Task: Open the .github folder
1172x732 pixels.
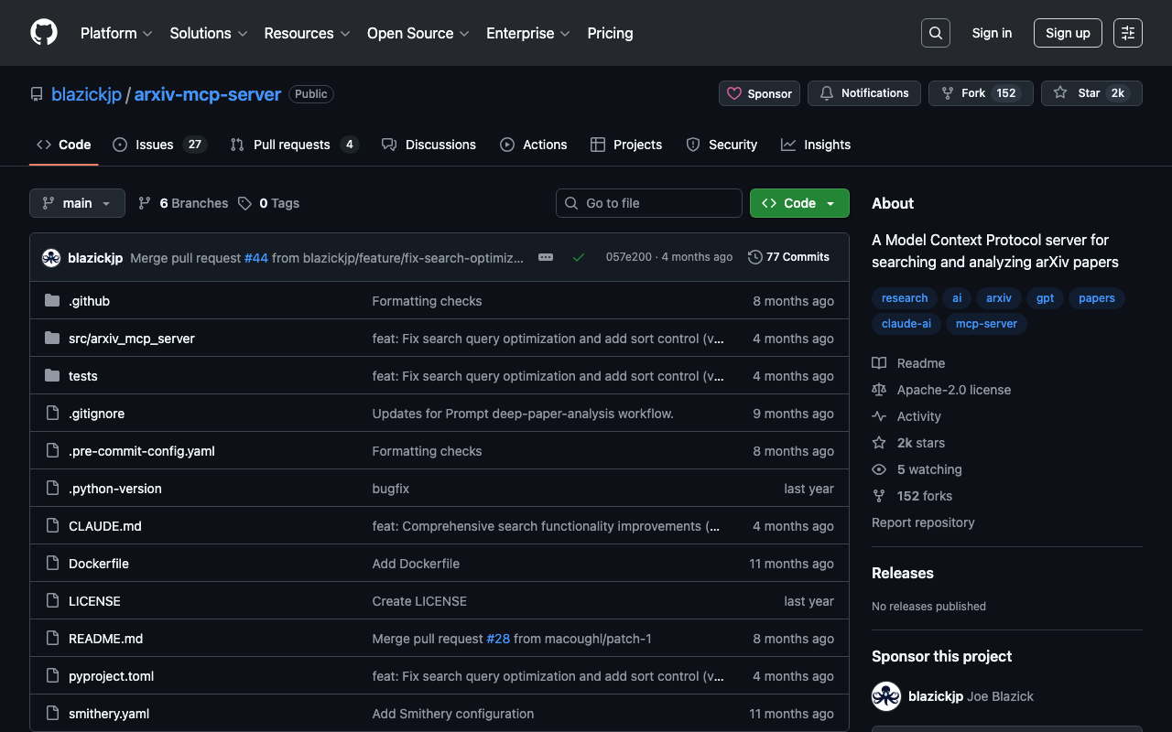Action: point(89,301)
